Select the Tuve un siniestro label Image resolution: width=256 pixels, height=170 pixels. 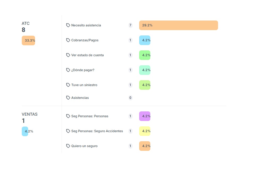(84, 85)
